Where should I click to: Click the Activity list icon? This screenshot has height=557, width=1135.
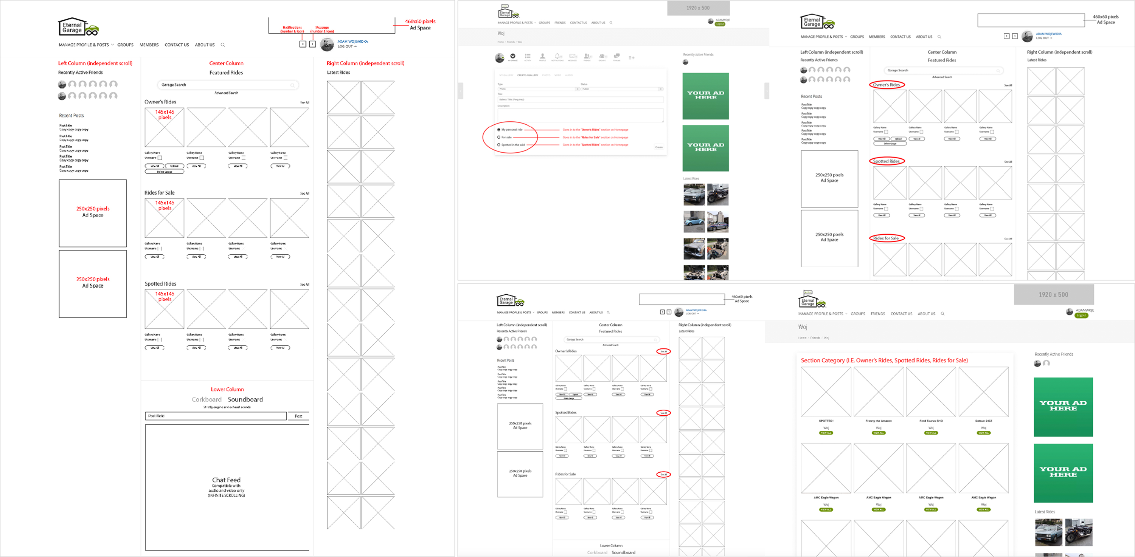pos(528,56)
